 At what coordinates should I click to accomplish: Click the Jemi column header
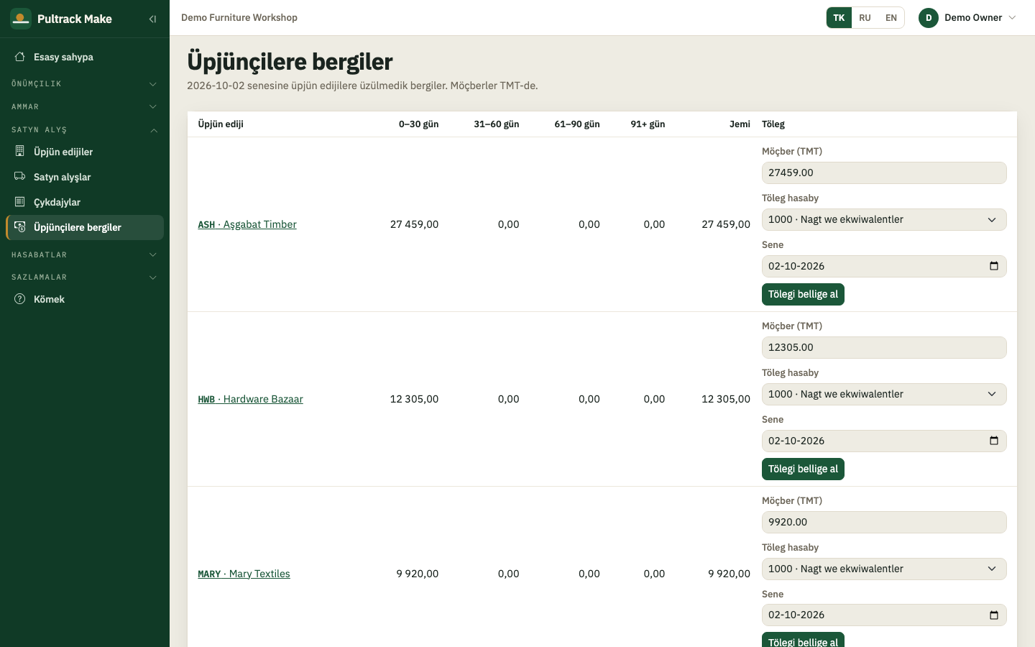(x=740, y=124)
